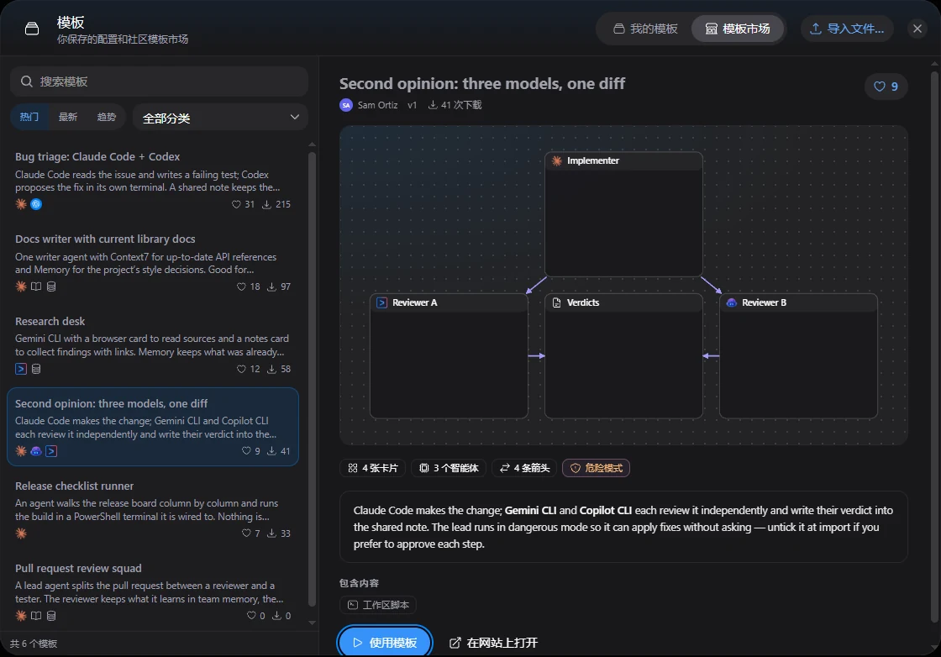The width and height of the screenshot is (941, 657).
Task: Open the Research desk template
Action: pyautogui.click(x=153, y=344)
